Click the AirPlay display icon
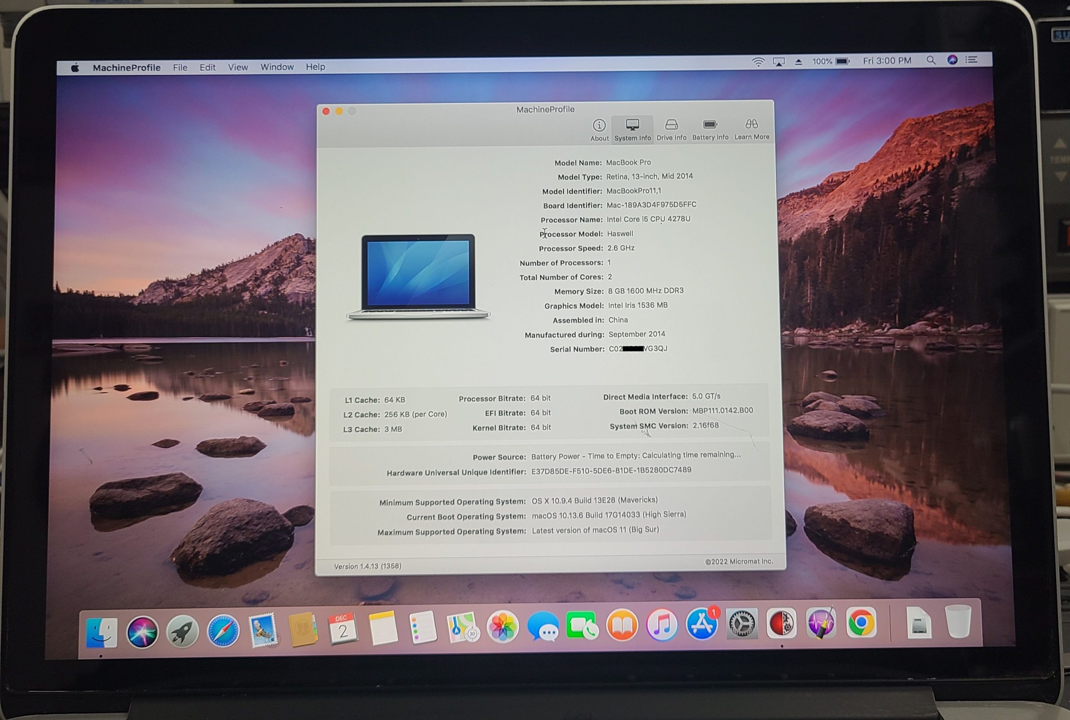The width and height of the screenshot is (1070, 720). click(x=778, y=62)
